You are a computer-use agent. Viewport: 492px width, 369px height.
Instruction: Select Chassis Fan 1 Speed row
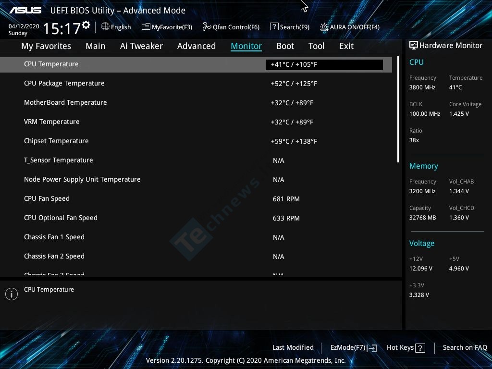click(196, 237)
